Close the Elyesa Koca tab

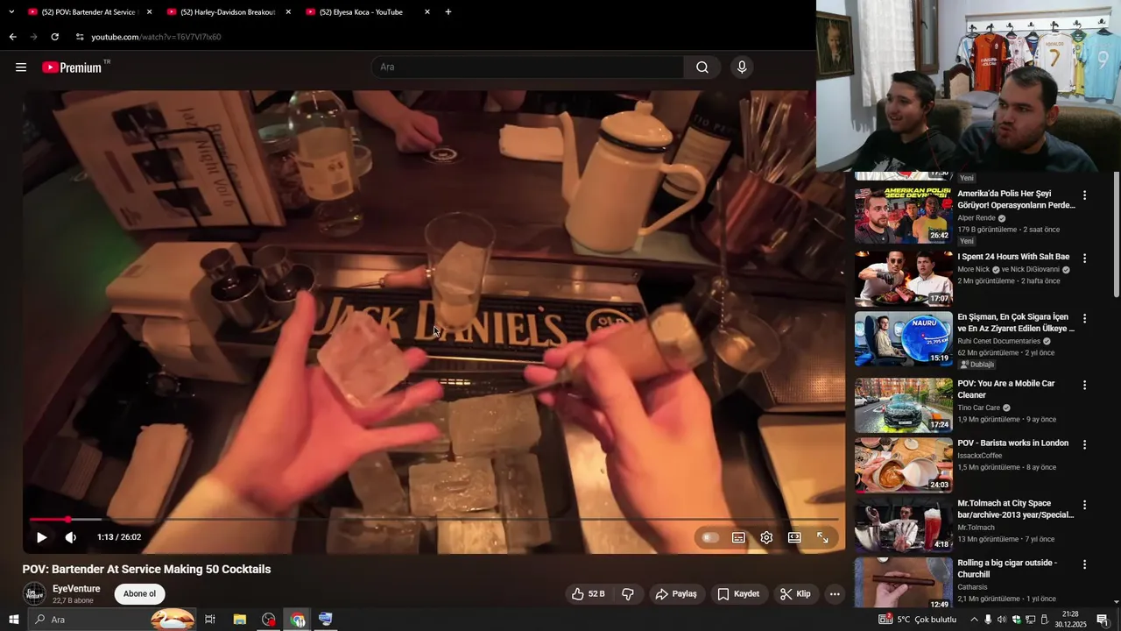(x=427, y=12)
